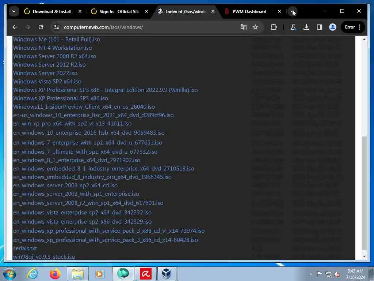Click the Error update button
The width and height of the screenshot is (374, 281).
coord(350,27)
